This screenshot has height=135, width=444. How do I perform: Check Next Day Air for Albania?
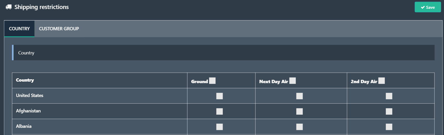300,127
